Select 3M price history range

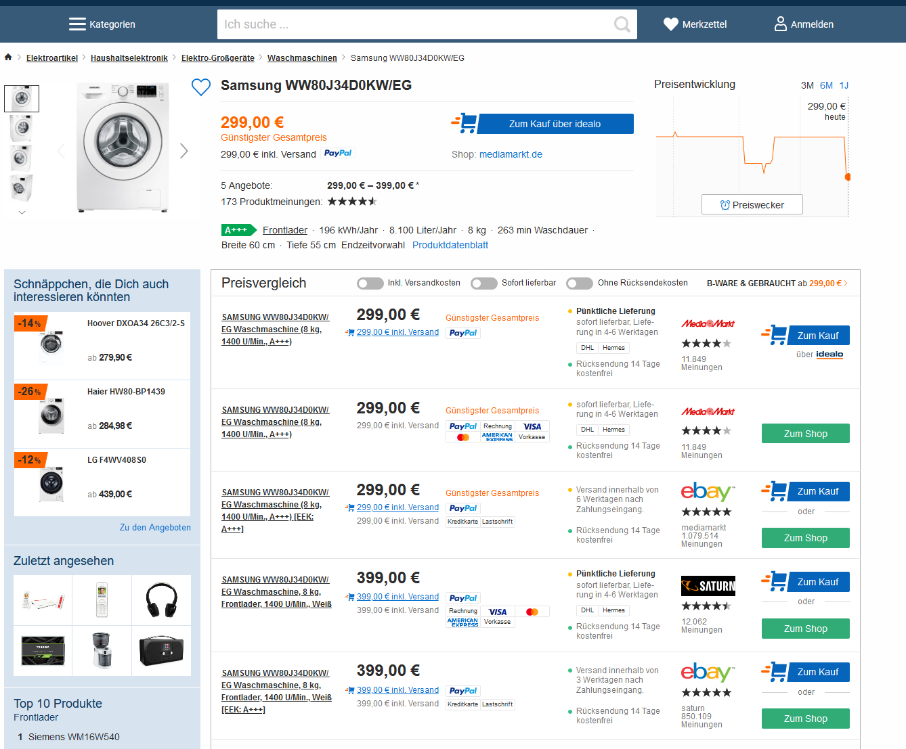coord(807,85)
